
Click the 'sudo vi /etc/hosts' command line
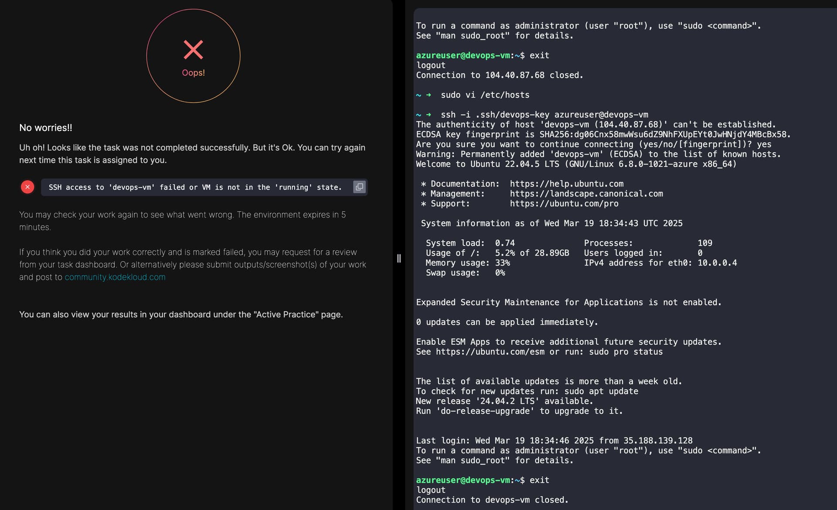click(x=485, y=95)
